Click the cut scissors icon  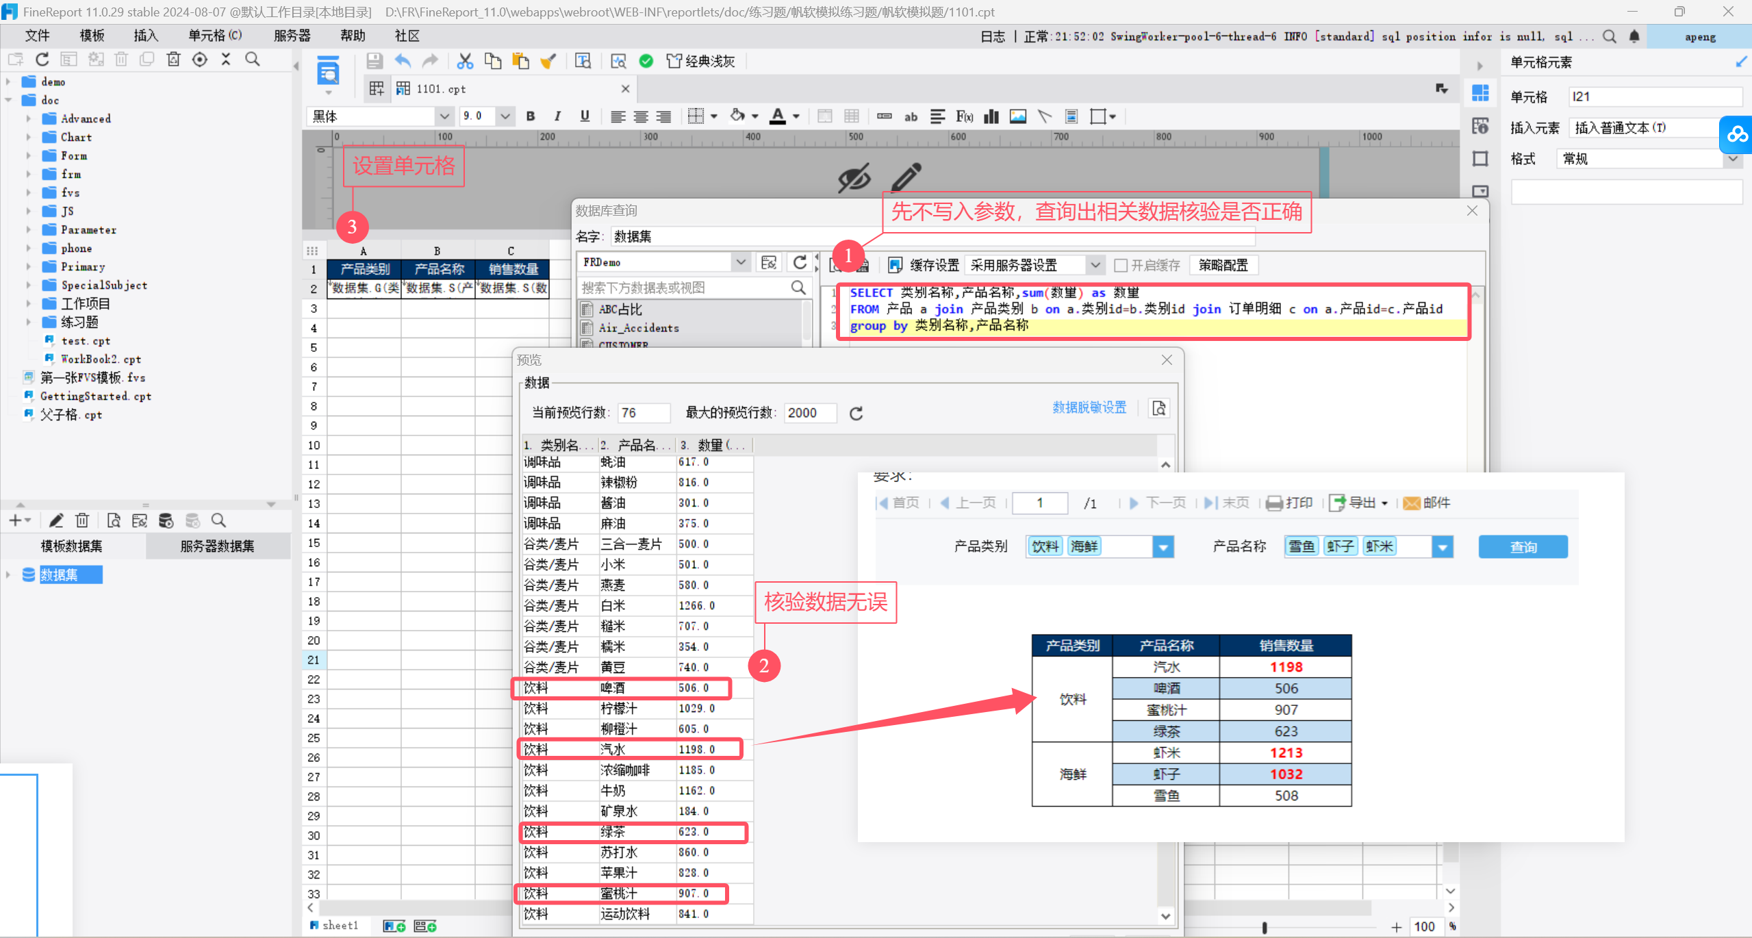(465, 62)
